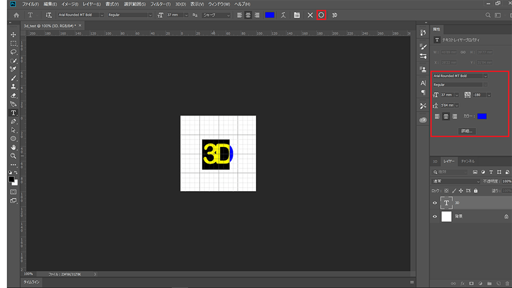Cancel the text edit with the X icon
Viewport: 512px width, 288px height.
(x=310, y=15)
